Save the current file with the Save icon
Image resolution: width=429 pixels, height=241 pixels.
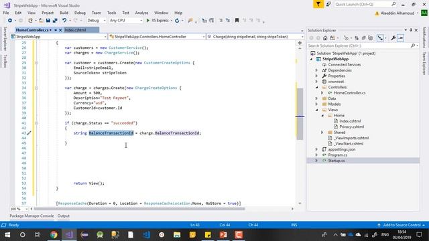(48, 21)
